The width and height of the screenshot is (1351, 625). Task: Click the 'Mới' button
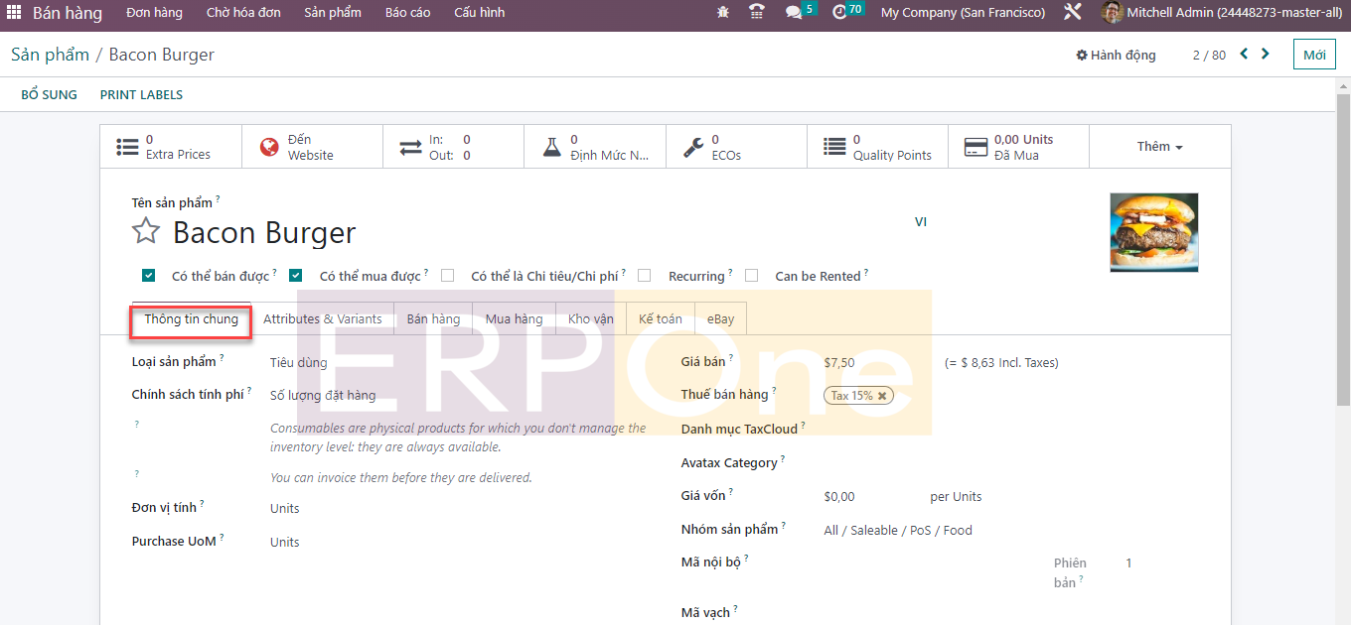click(1314, 56)
